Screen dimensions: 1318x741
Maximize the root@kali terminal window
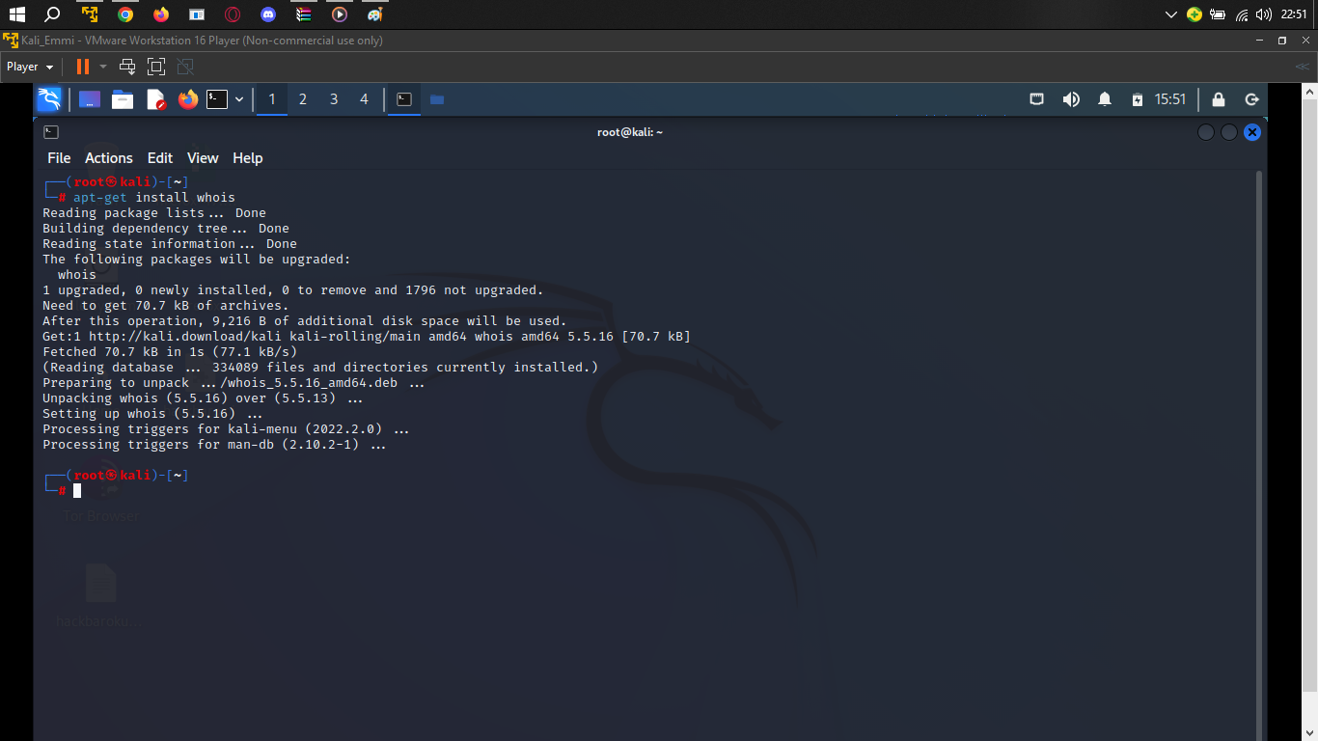tap(1229, 132)
